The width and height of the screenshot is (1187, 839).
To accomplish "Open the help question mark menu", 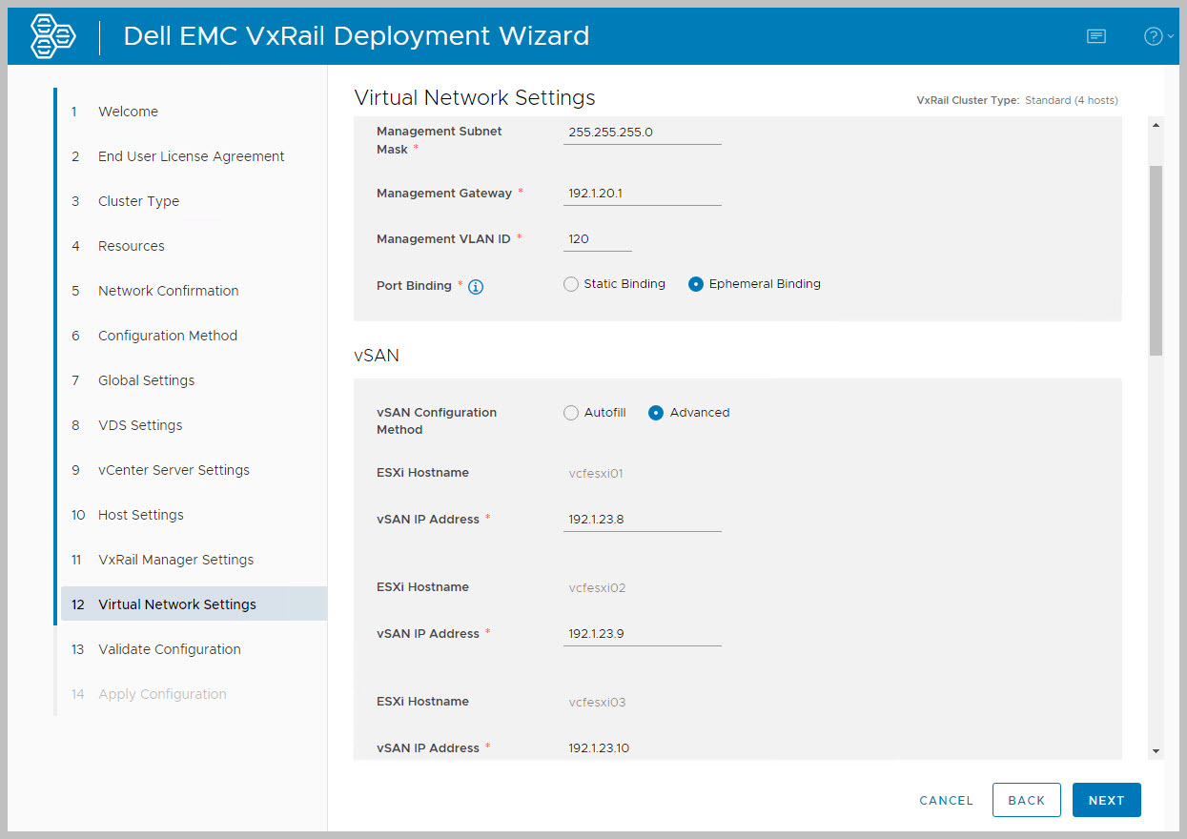I will tap(1155, 36).
